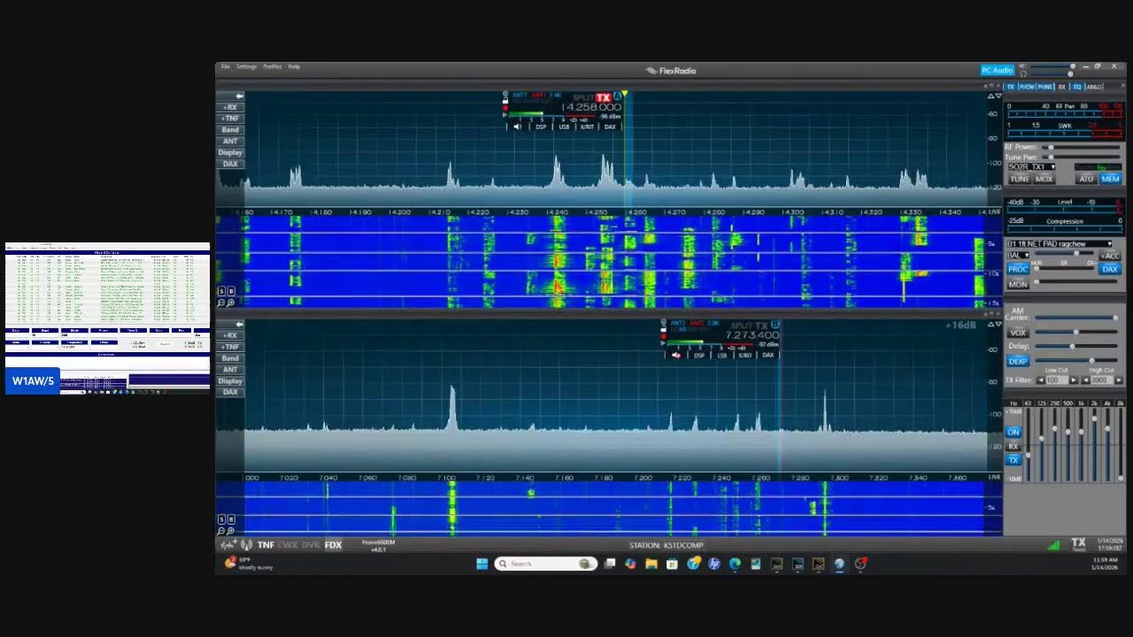Click the B zoom icon on lower waterfall
The width and height of the screenshot is (1133, 637).
click(231, 519)
